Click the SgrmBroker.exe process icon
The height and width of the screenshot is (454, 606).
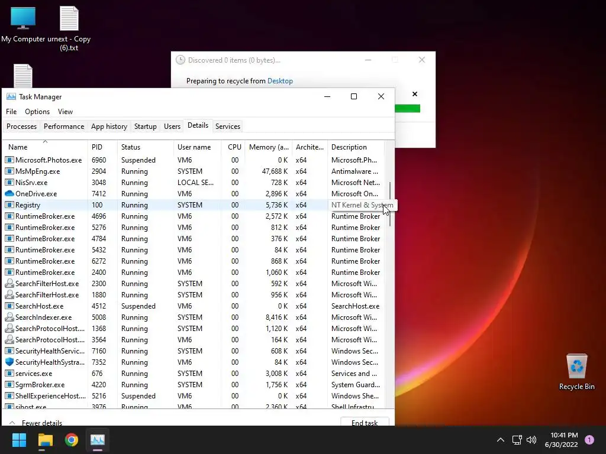(x=9, y=385)
